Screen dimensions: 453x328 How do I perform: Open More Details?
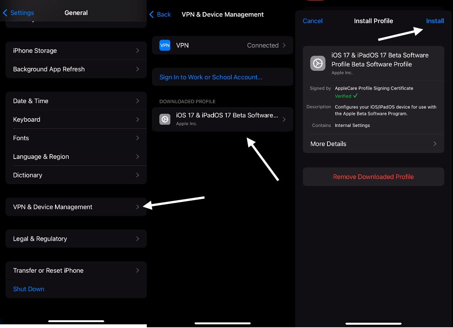click(x=373, y=143)
